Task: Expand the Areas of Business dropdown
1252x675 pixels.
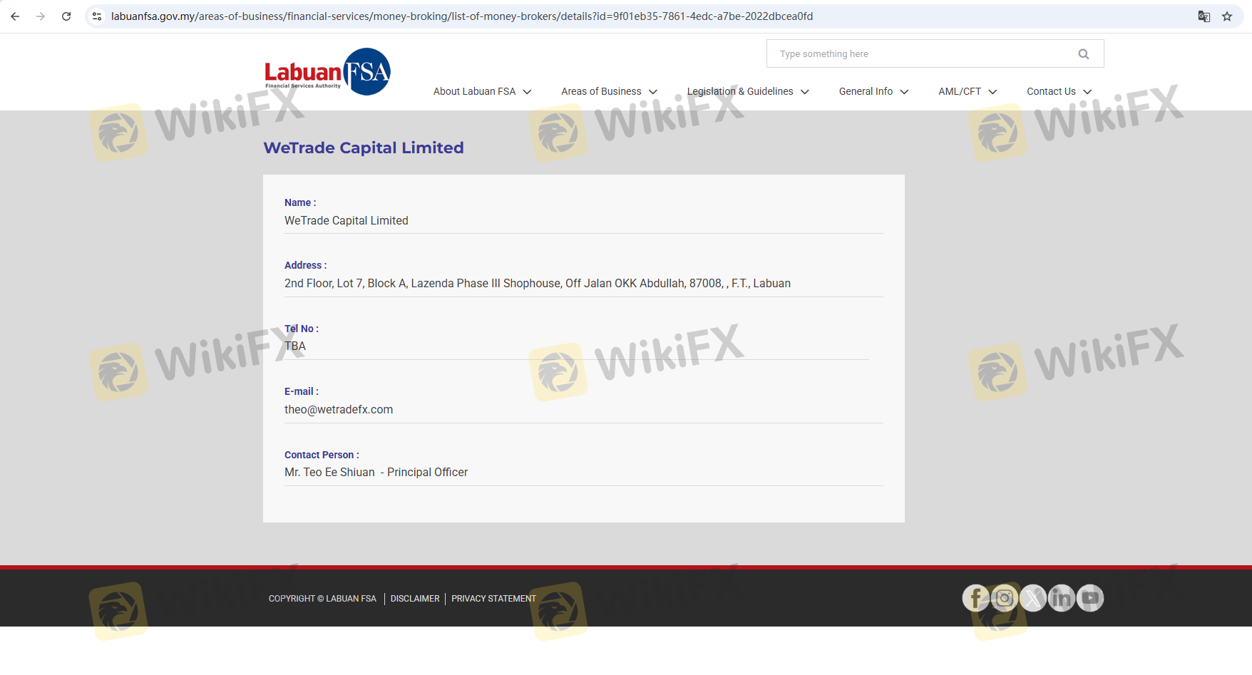Action: pyautogui.click(x=609, y=92)
